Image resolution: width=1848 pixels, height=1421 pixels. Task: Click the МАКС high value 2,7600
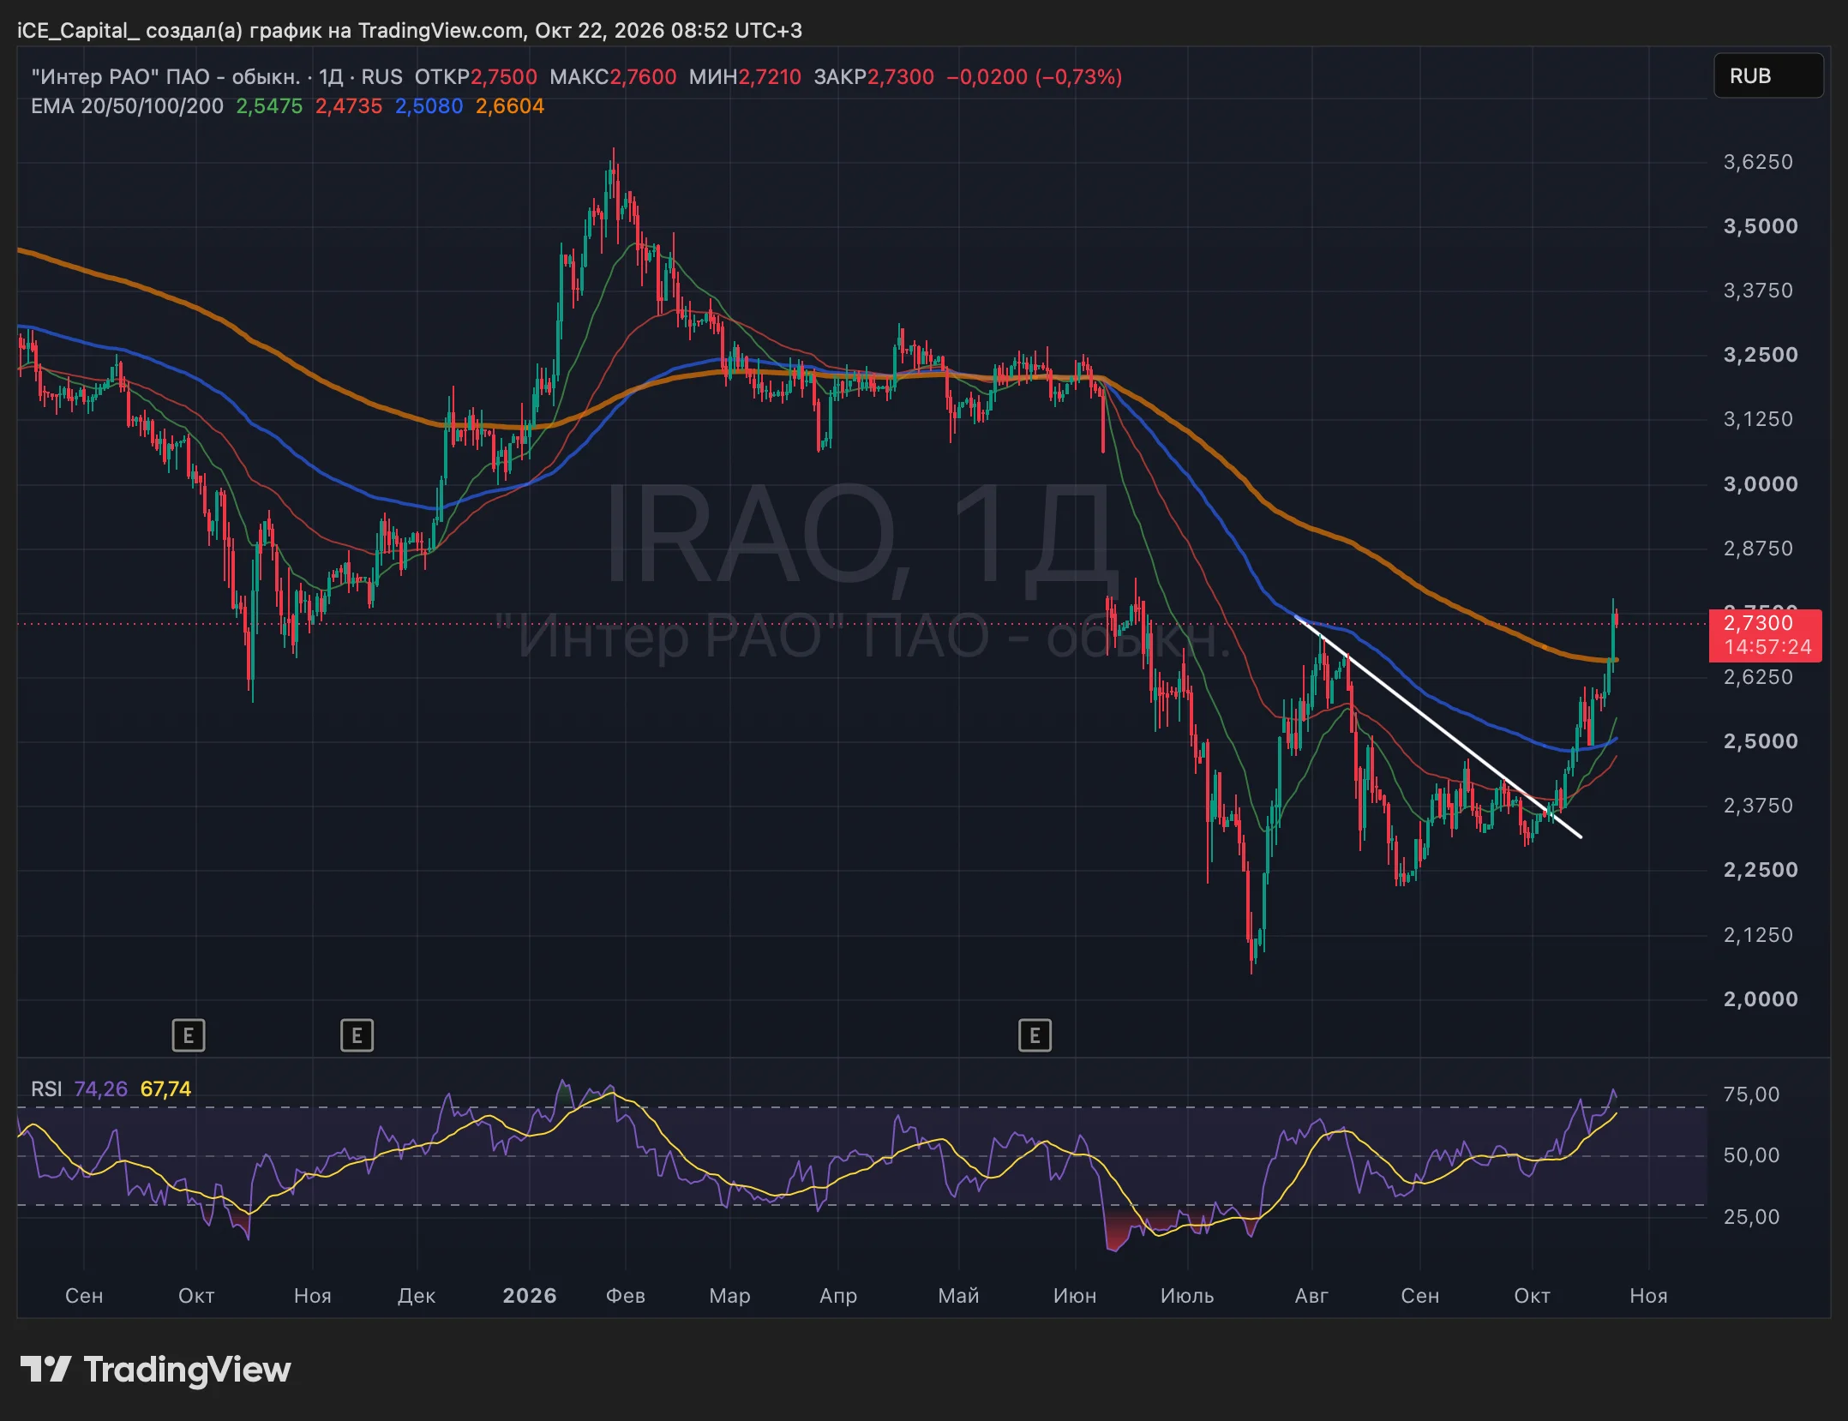click(643, 77)
